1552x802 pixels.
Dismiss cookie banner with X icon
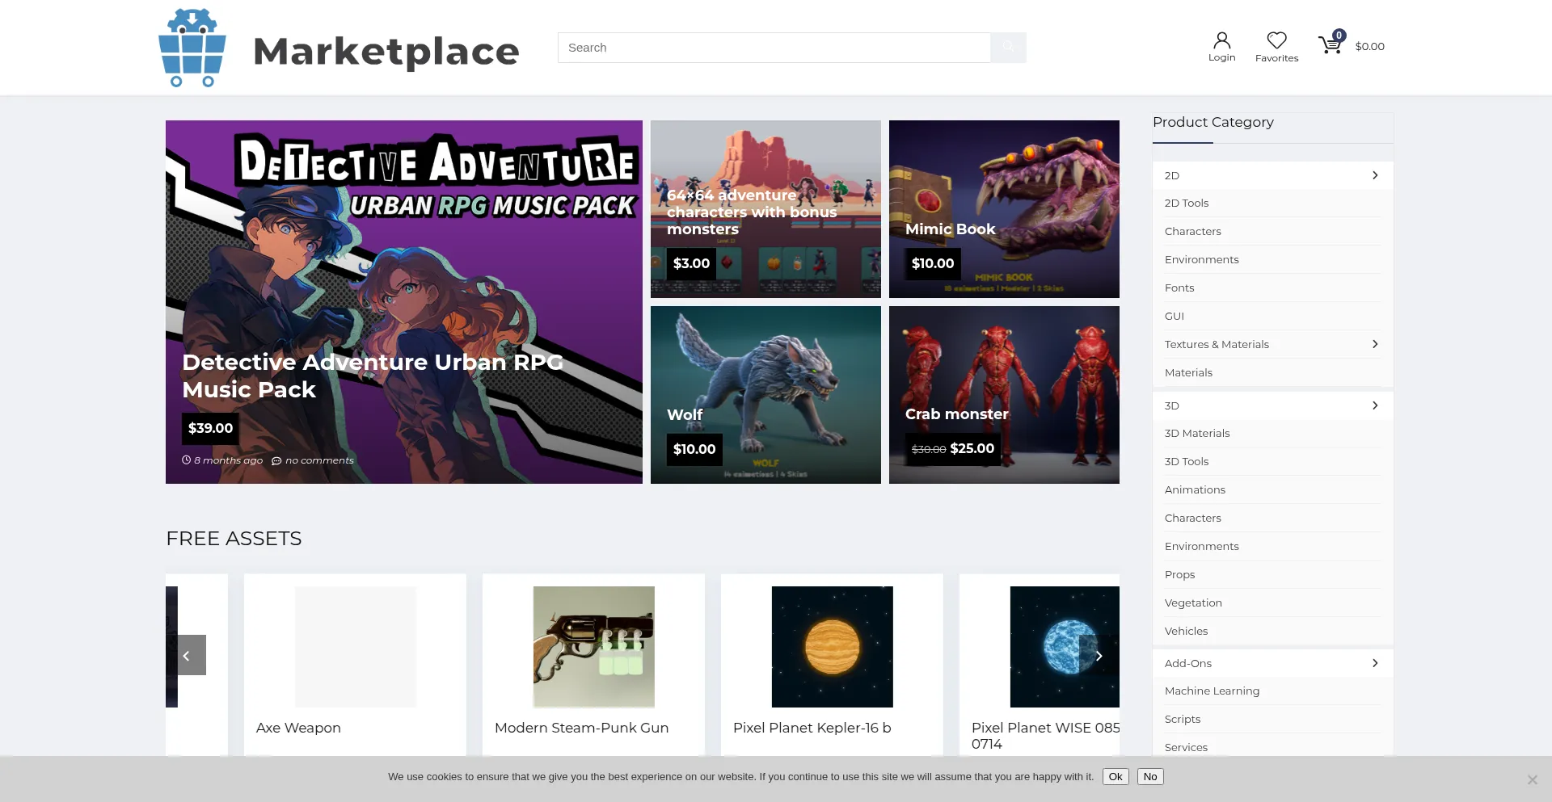(1532, 779)
